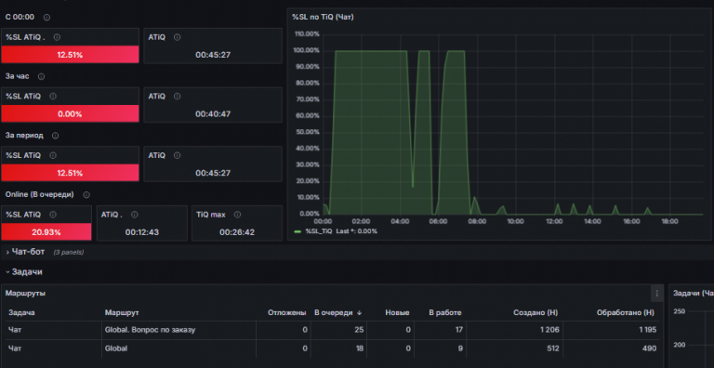Click В очереди value 18

[359, 348]
